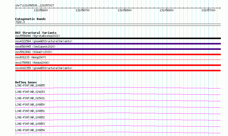Open transcript LINC-PINT|NR_109852 label
Viewport: 228px width, 136px height.
point(30,117)
